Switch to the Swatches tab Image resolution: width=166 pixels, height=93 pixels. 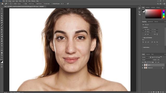[148, 7]
